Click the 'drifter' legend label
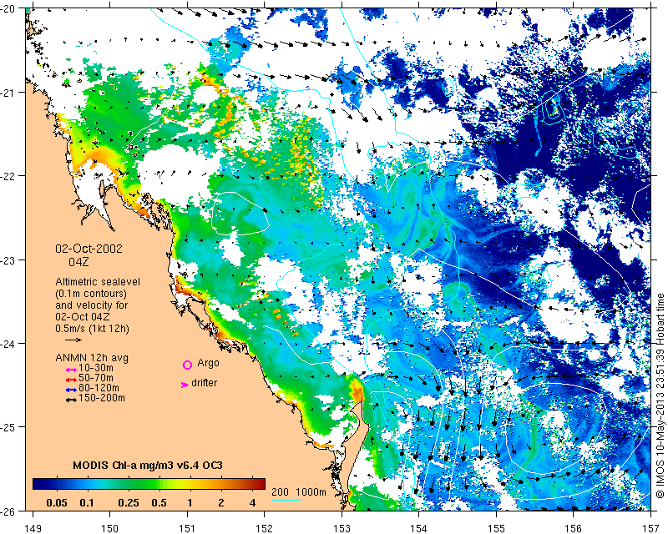This screenshot has height=534, width=668. (204, 383)
